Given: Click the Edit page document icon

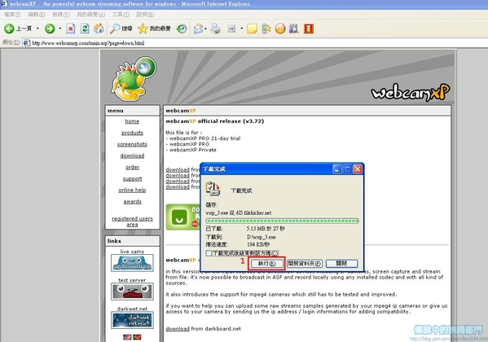Looking at the screenshot, I should (231, 28).
